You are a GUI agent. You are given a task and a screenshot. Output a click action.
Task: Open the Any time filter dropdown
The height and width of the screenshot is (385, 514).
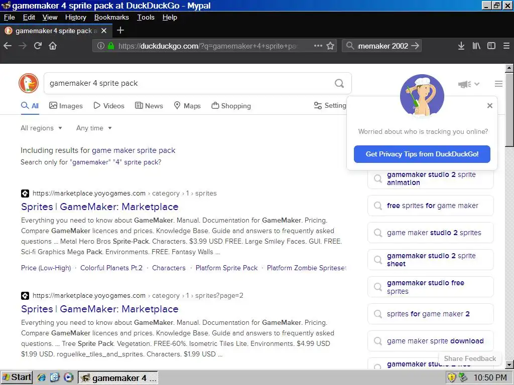coord(94,128)
